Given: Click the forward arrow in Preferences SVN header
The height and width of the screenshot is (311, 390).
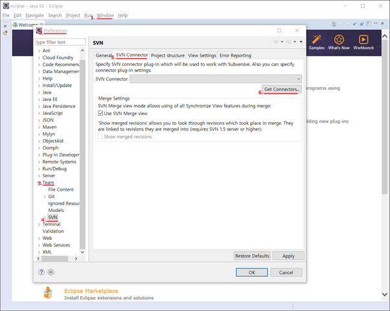Looking at the screenshot, I should pos(288,41).
